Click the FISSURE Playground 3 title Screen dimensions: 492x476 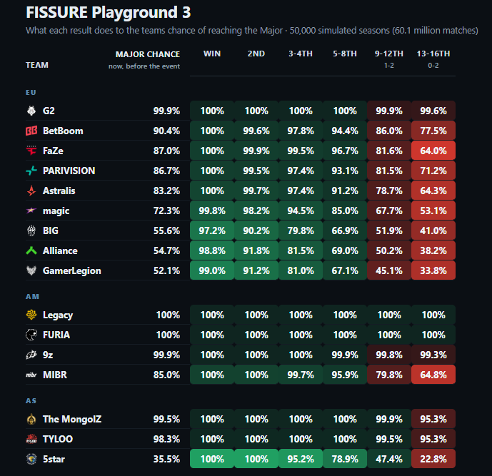109,13
